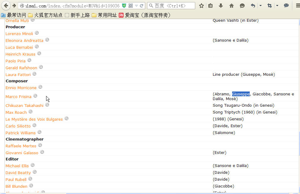The width and height of the screenshot is (300, 194).
Task: Click search icon next to Raffaele Mertes
Action: (40, 145)
